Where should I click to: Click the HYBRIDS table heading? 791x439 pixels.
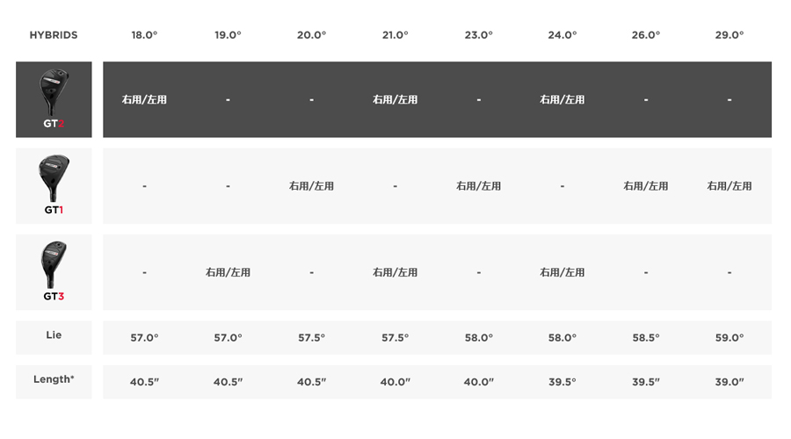click(54, 35)
